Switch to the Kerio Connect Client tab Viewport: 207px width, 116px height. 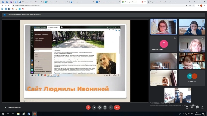coord(56,2)
